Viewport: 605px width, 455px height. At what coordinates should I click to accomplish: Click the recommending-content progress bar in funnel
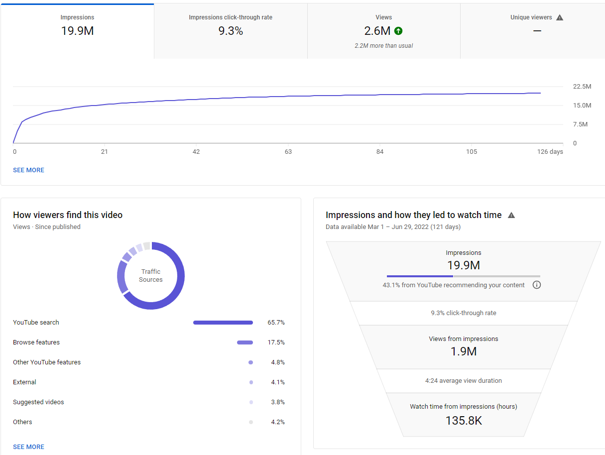coord(464,276)
